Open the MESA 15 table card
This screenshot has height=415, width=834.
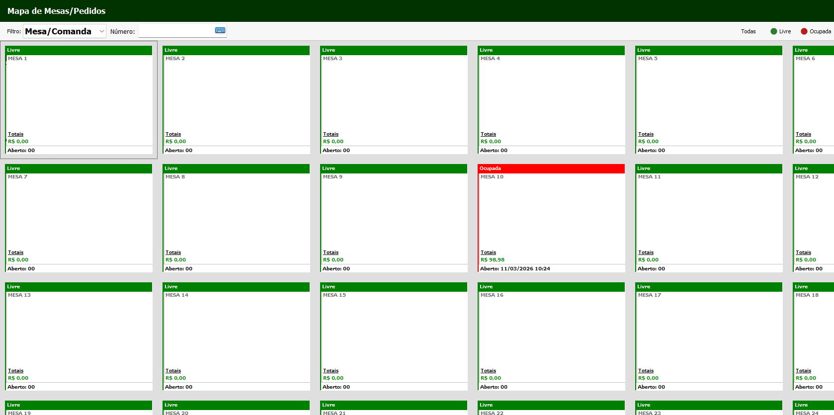[x=394, y=332]
